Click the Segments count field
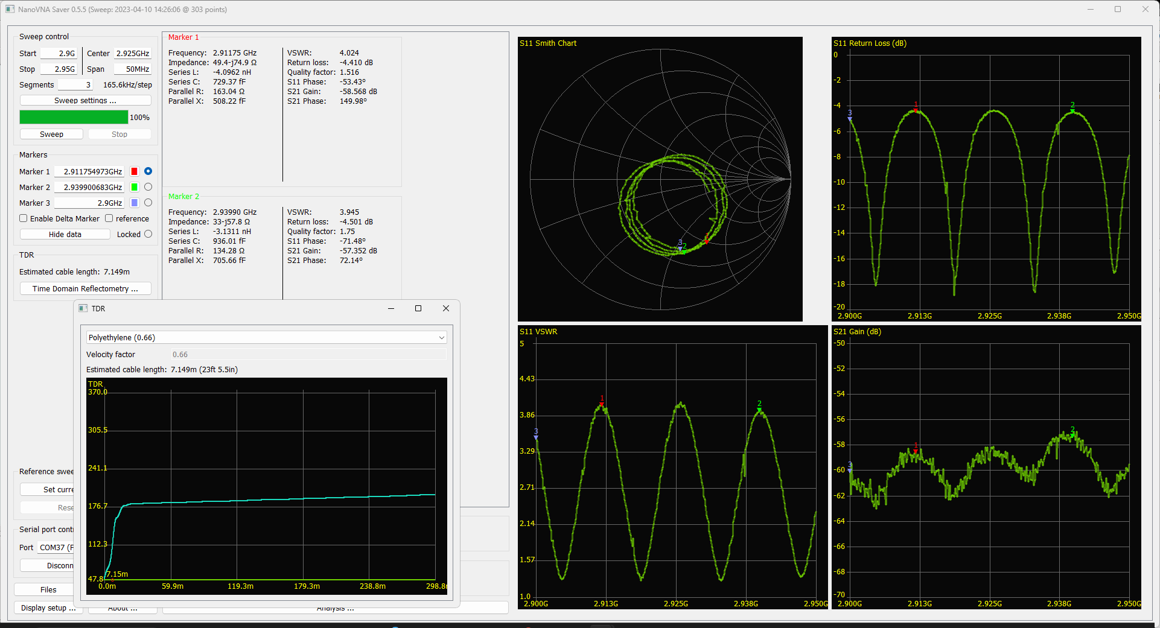 (75, 84)
